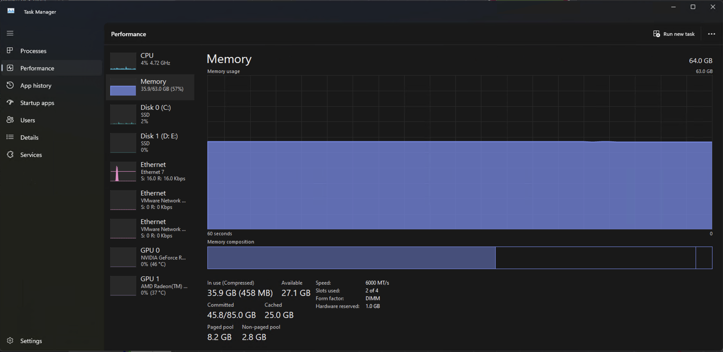
Task: Open the See more options menu
Action: point(711,34)
